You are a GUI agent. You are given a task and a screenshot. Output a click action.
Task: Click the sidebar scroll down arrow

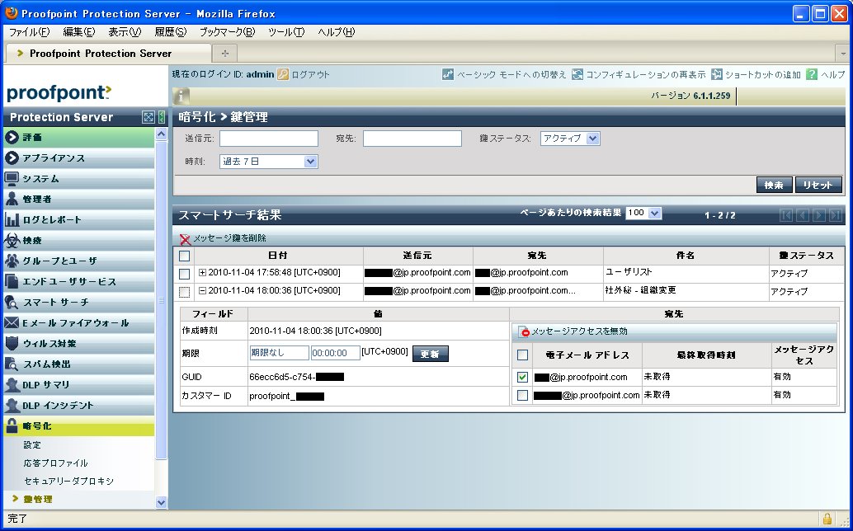(x=161, y=502)
